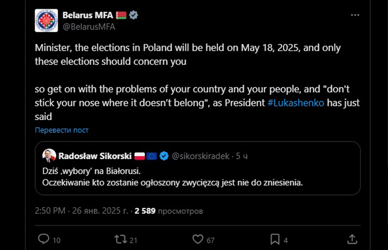Click the #Lukashenko hashtag
The height and width of the screenshot is (250, 388).
tap(296, 103)
